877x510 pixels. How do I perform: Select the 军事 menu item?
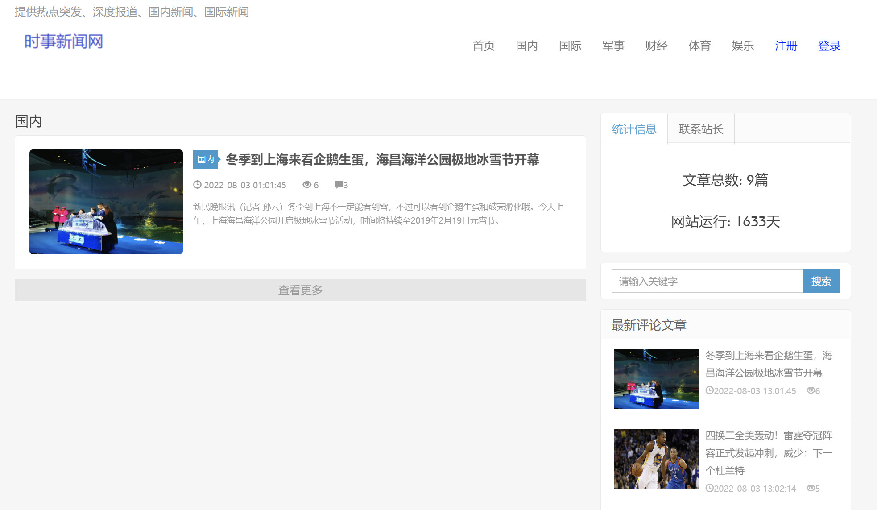tap(613, 46)
